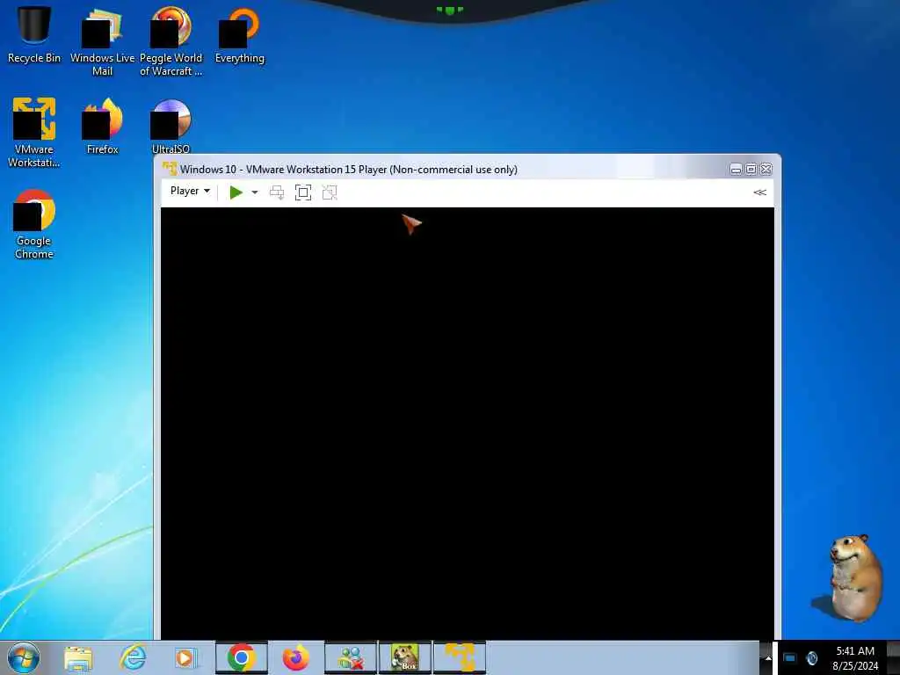Select the UltraISO desktop icon
The width and height of the screenshot is (900, 675).
pyautogui.click(x=171, y=127)
